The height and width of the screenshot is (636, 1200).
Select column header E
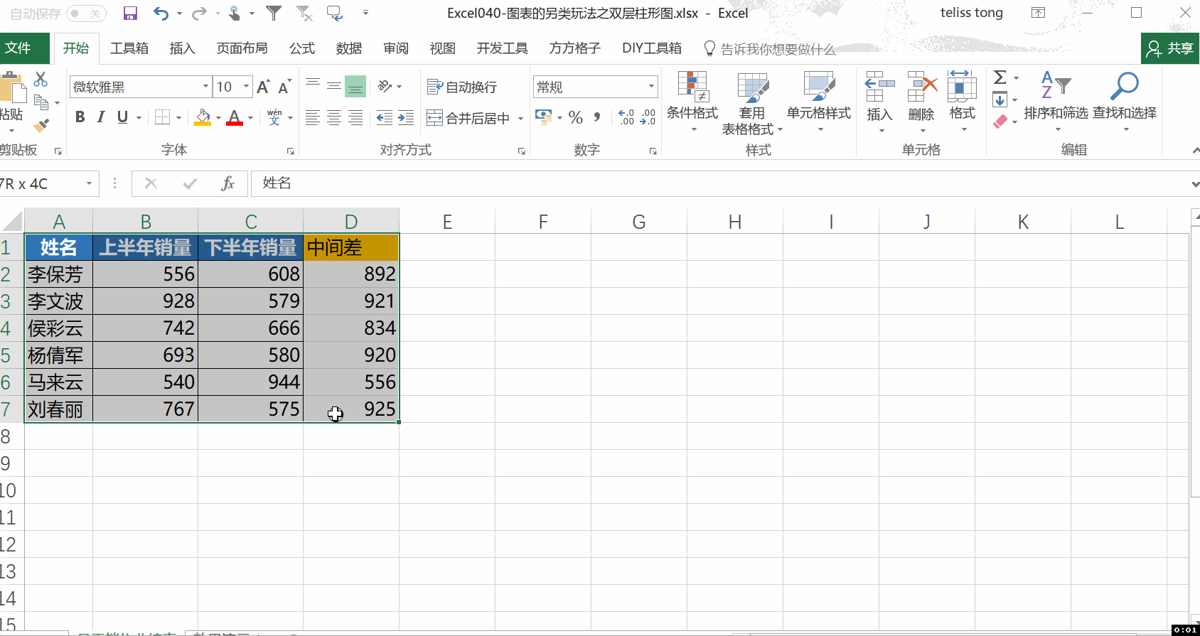click(447, 222)
